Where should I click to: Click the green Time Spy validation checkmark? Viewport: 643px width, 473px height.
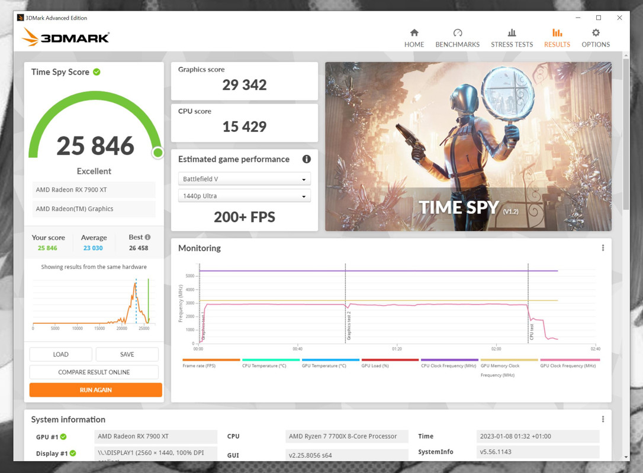point(97,72)
